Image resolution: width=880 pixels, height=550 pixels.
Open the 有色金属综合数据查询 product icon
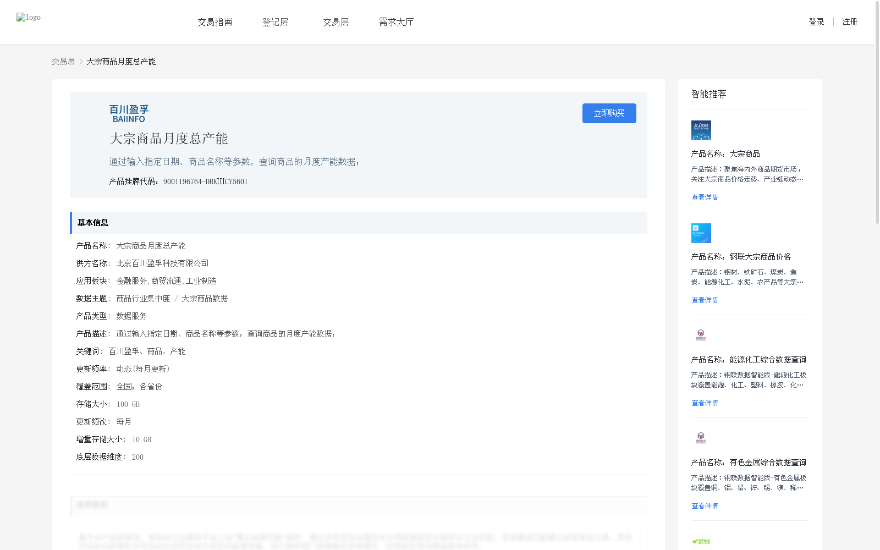pyautogui.click(x=701, y=439)
